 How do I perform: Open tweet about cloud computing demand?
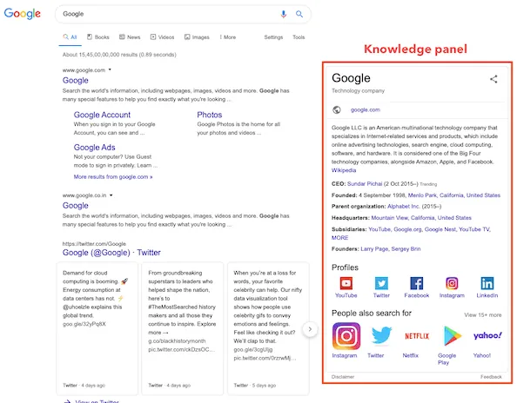coord(97,328)
